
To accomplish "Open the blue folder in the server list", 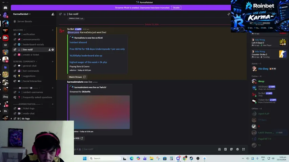I will click(5, 67).
